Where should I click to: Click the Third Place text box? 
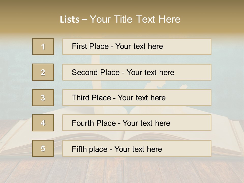coord(137,98)
